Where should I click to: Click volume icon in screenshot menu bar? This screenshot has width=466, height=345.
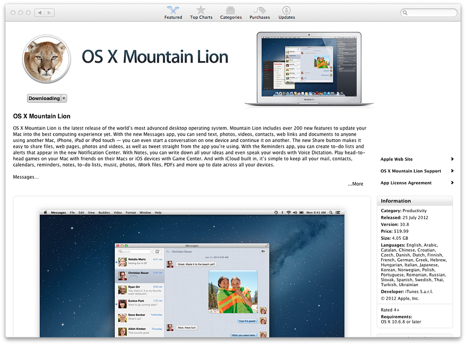(295, 212)
